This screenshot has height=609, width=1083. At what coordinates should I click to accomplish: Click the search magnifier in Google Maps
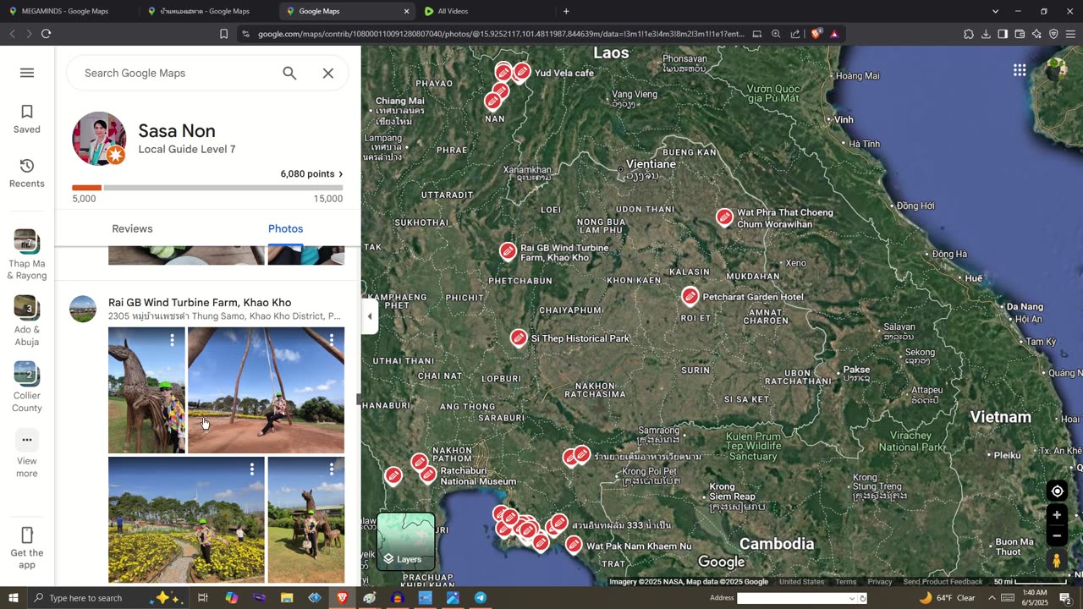point(289,73)
